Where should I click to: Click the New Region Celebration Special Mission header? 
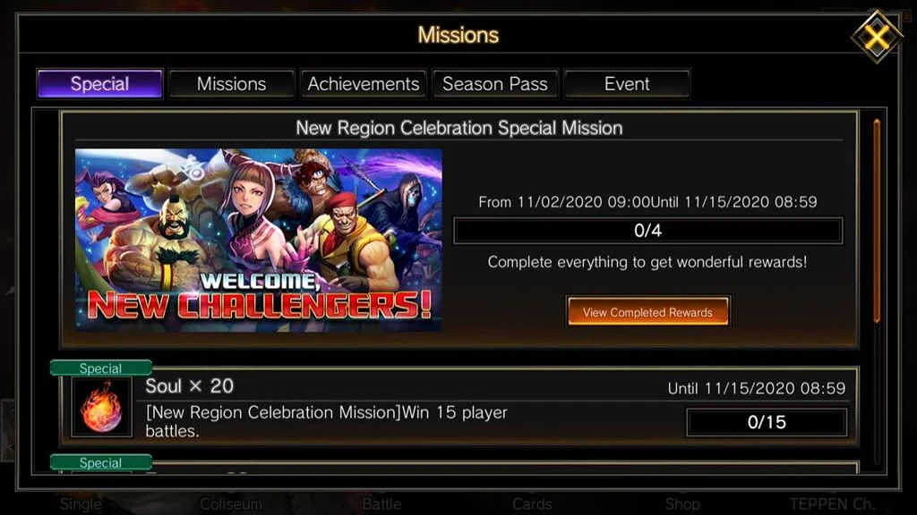(459, 128)
